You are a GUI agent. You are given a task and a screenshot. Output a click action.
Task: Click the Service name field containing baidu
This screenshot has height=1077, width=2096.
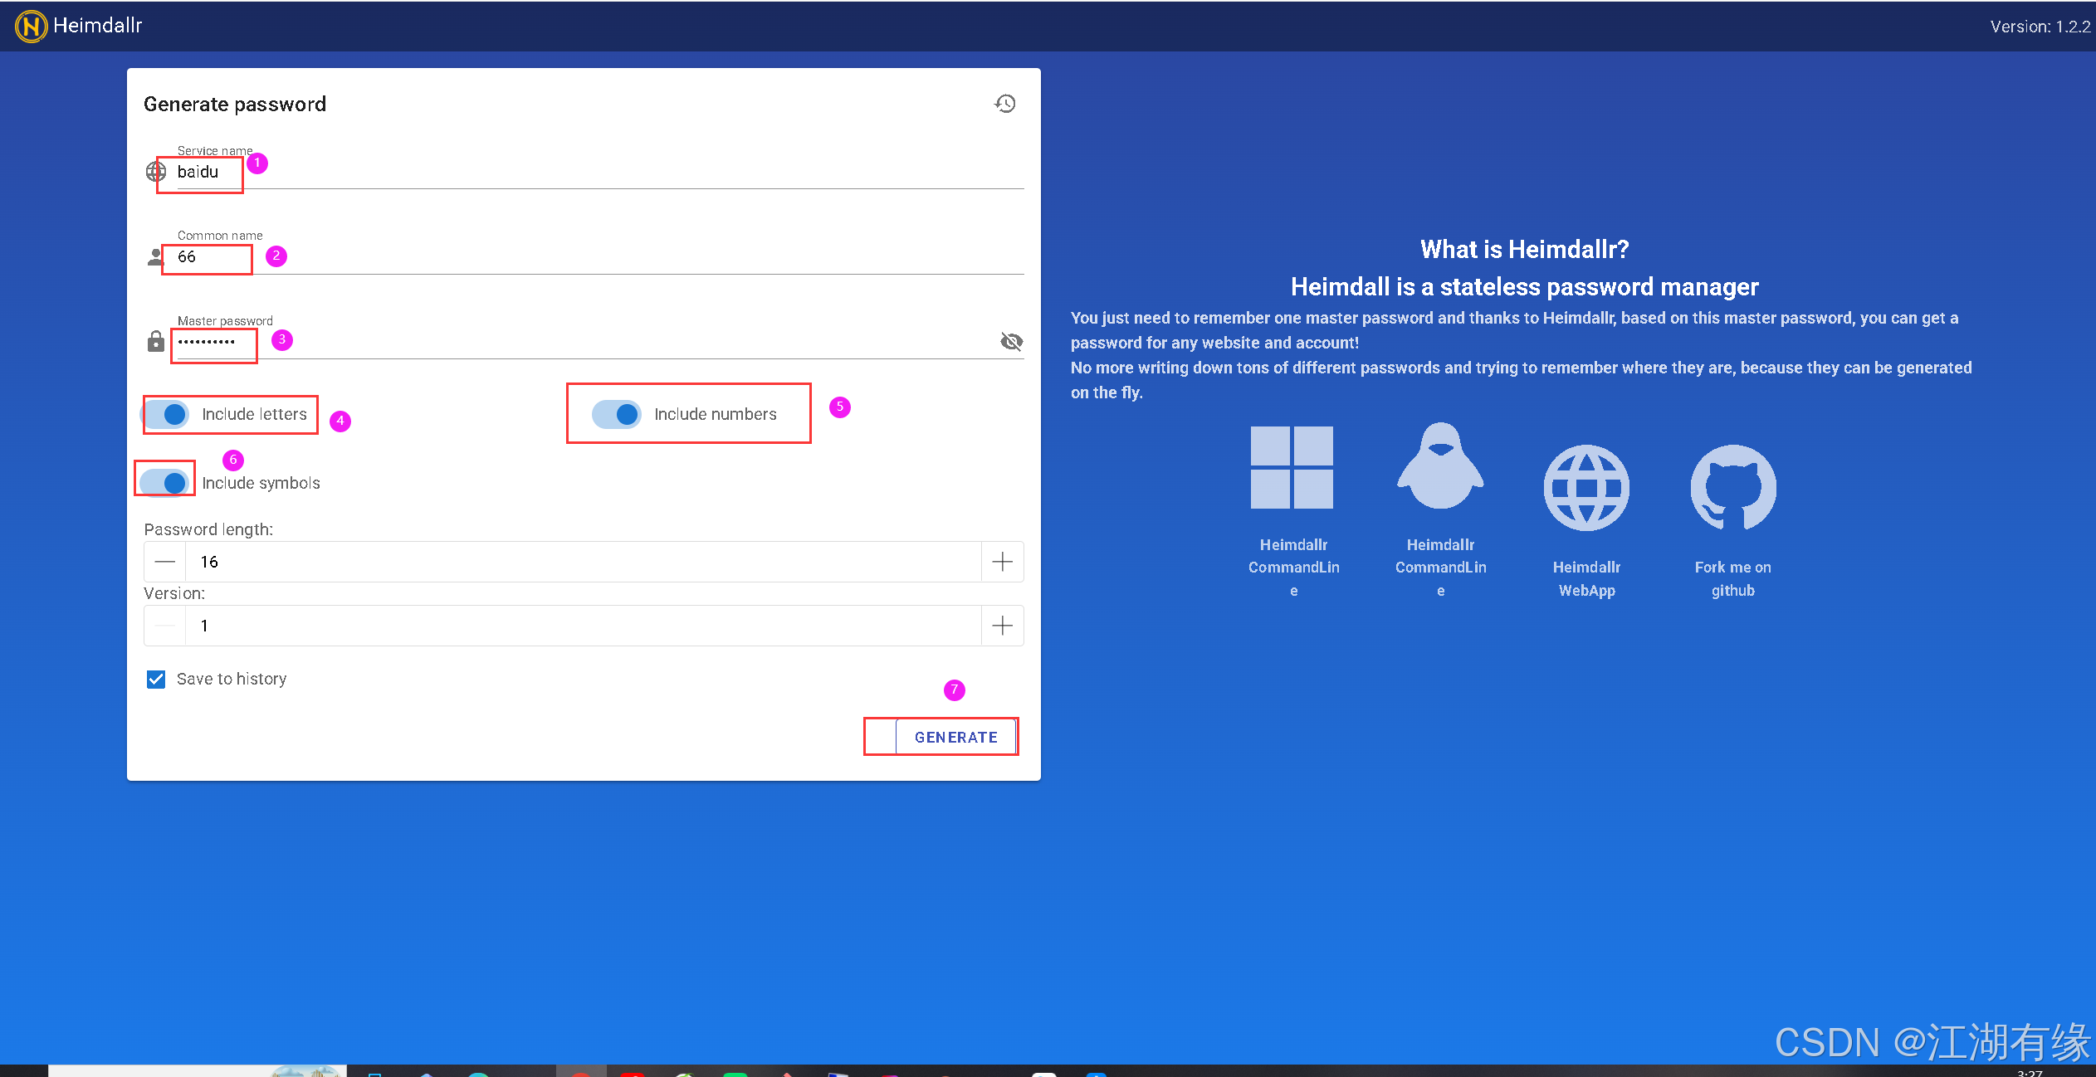pos(600,172)
